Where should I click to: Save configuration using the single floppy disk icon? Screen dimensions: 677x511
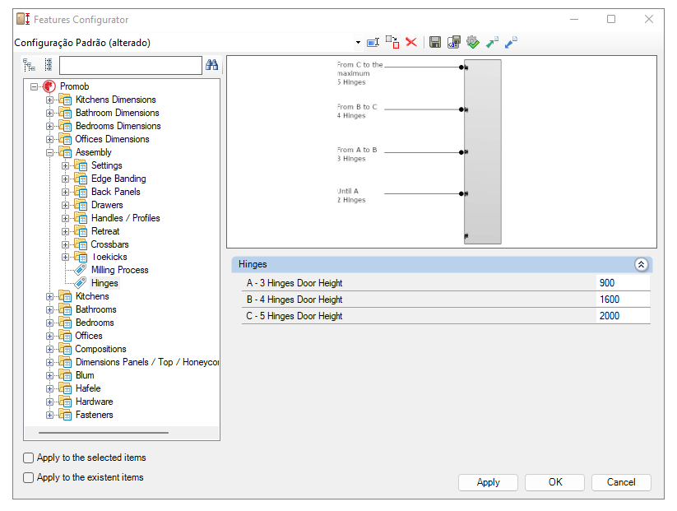pyautogui.click(x=435, y=42)
